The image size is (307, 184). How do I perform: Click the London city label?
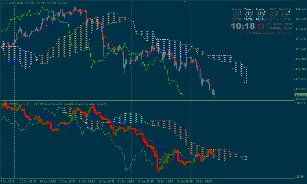point(261,9)
